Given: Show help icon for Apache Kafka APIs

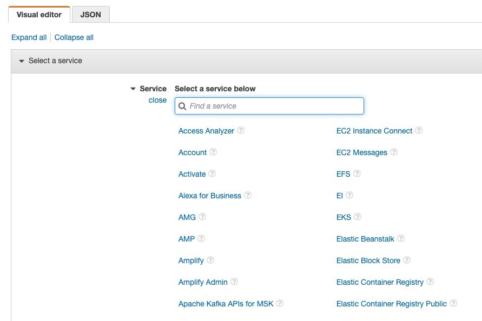Looking at the screenshot, I should 280,303.
